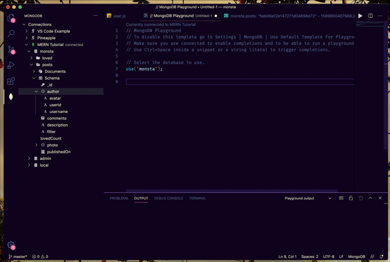Open the Explorer view in activity bar

point(11,18)
